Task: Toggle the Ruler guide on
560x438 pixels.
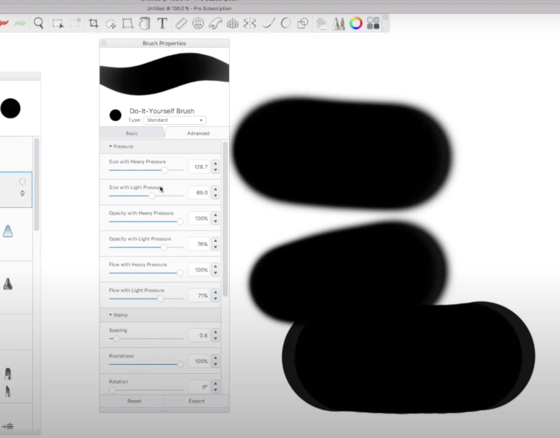Action: click(181, 23)
